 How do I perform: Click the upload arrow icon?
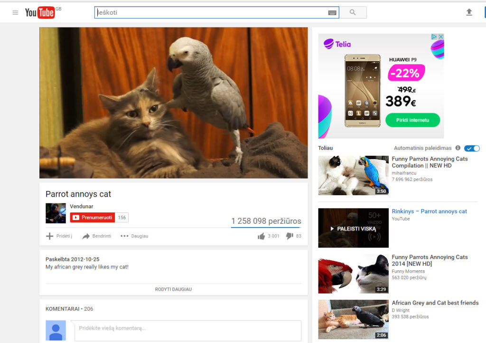469,12
